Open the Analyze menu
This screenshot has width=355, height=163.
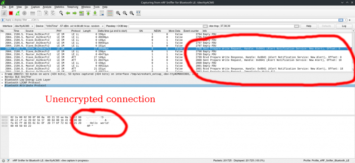click(47, 7)
